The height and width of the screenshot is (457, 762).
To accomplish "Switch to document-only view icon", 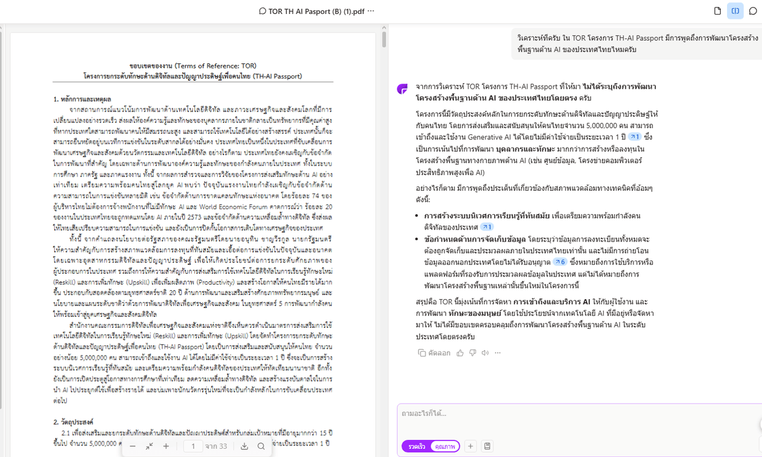I will click(718, 11).
